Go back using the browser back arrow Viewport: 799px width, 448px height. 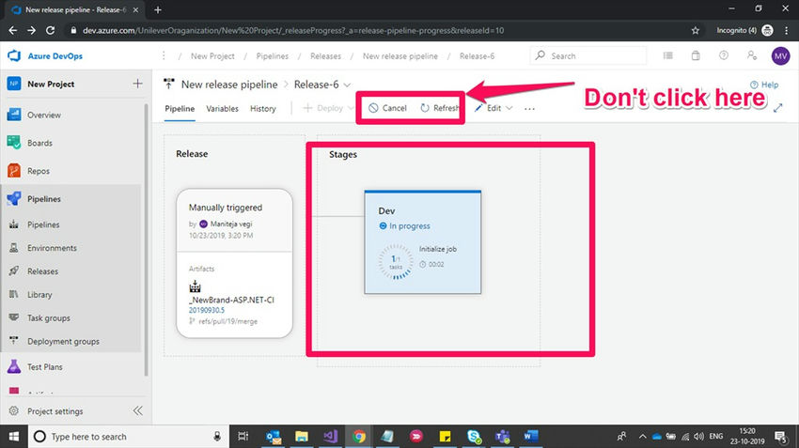(13, 31)
